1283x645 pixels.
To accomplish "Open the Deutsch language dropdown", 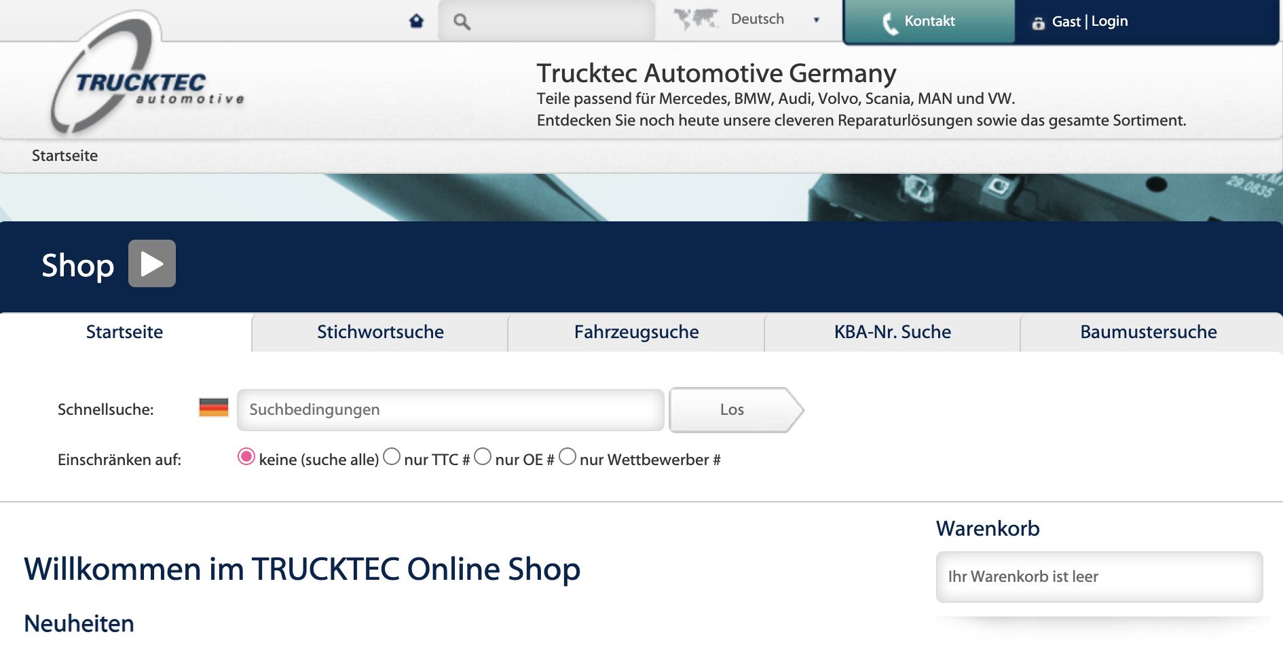I will click(774, 20).
